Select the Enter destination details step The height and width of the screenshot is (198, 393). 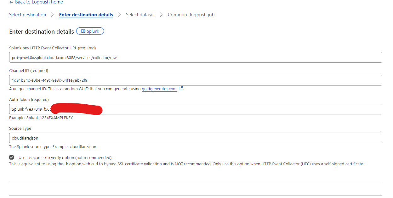tap(86, 15)
